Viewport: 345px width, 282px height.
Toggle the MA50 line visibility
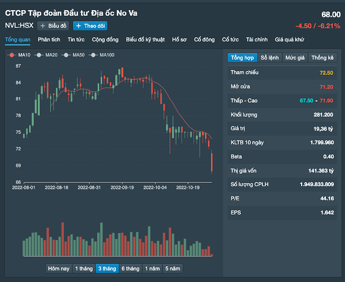click(74, 55)
